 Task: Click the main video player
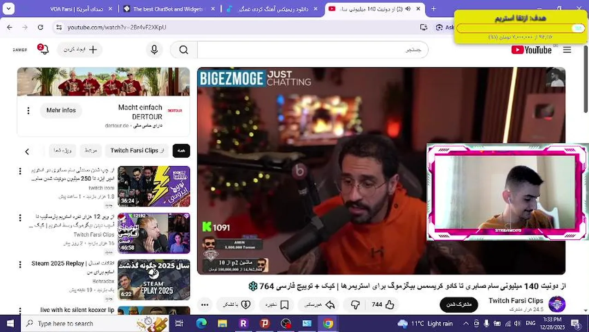tap(381, 171)
